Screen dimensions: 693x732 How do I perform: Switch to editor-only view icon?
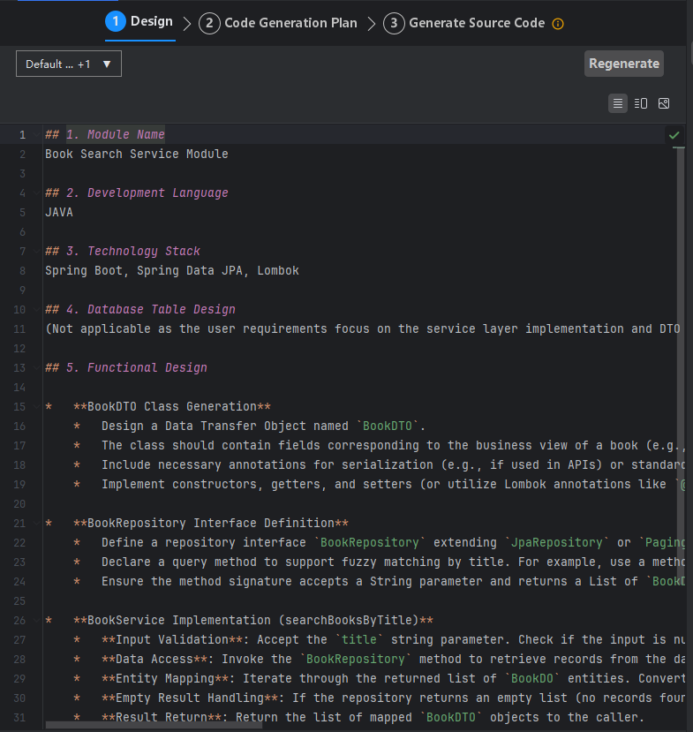[x=618, y=103]
